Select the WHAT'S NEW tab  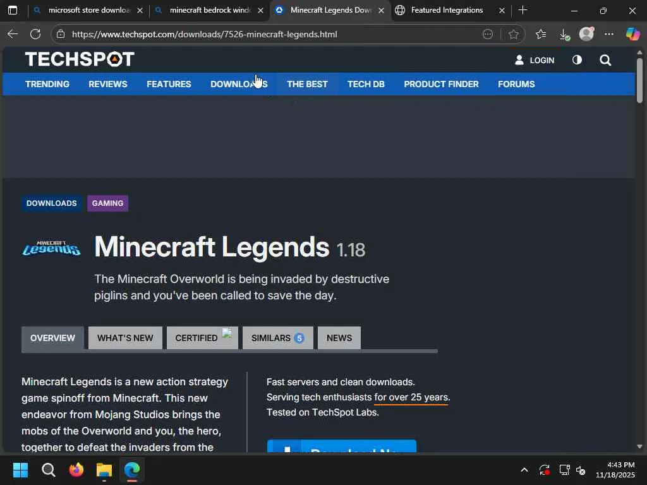click(126, 338)
